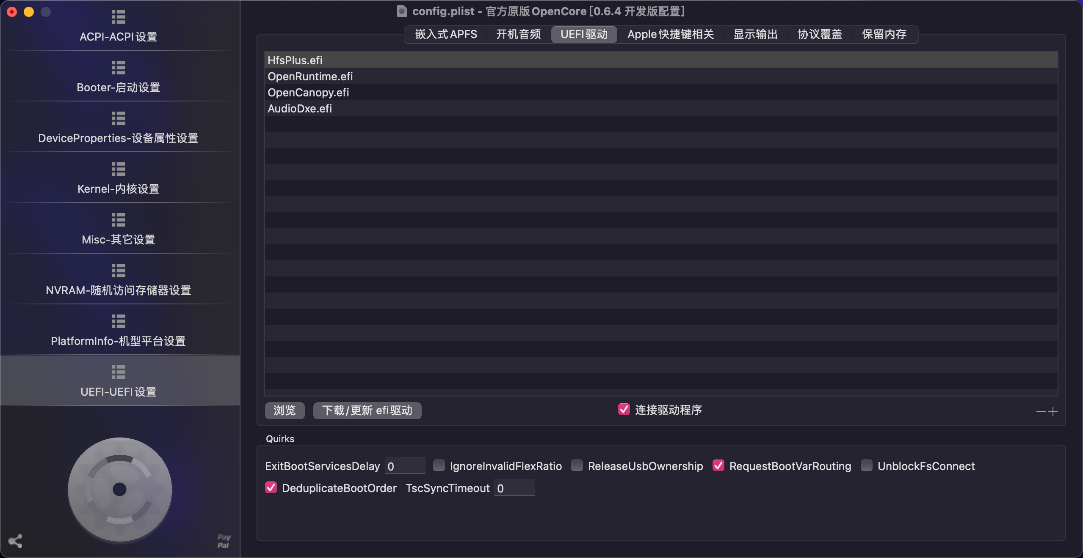
Task: Go to Kernel-内核设置 label
Action: [x=119, y=189]
